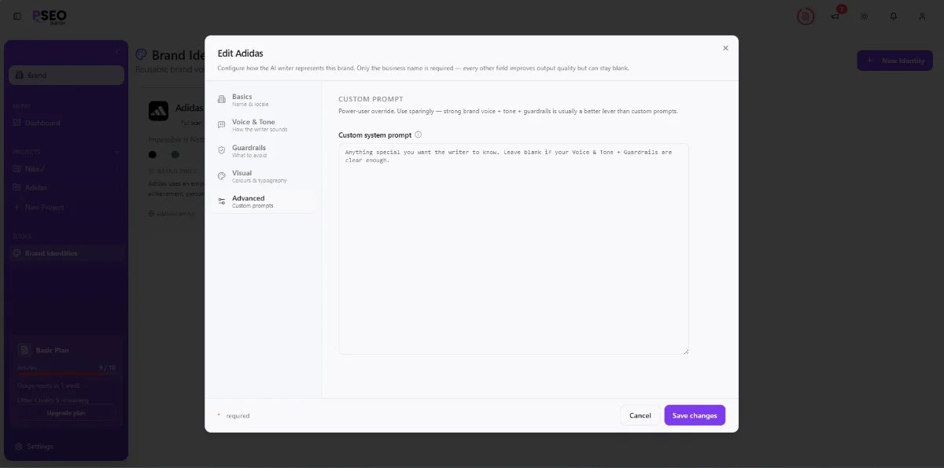Click the Nike project folder icon
The image size is (944, 468).
17,168
